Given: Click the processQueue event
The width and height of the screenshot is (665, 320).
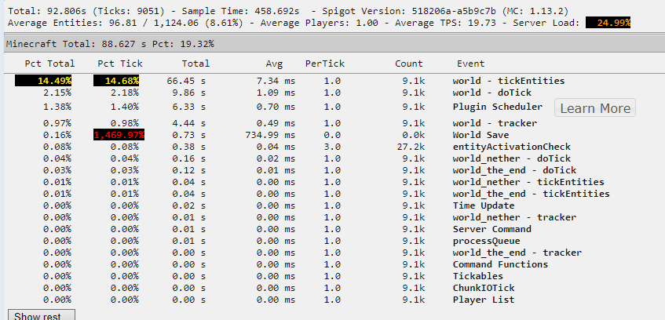Looking at the screenshot, I should [486, 241].
